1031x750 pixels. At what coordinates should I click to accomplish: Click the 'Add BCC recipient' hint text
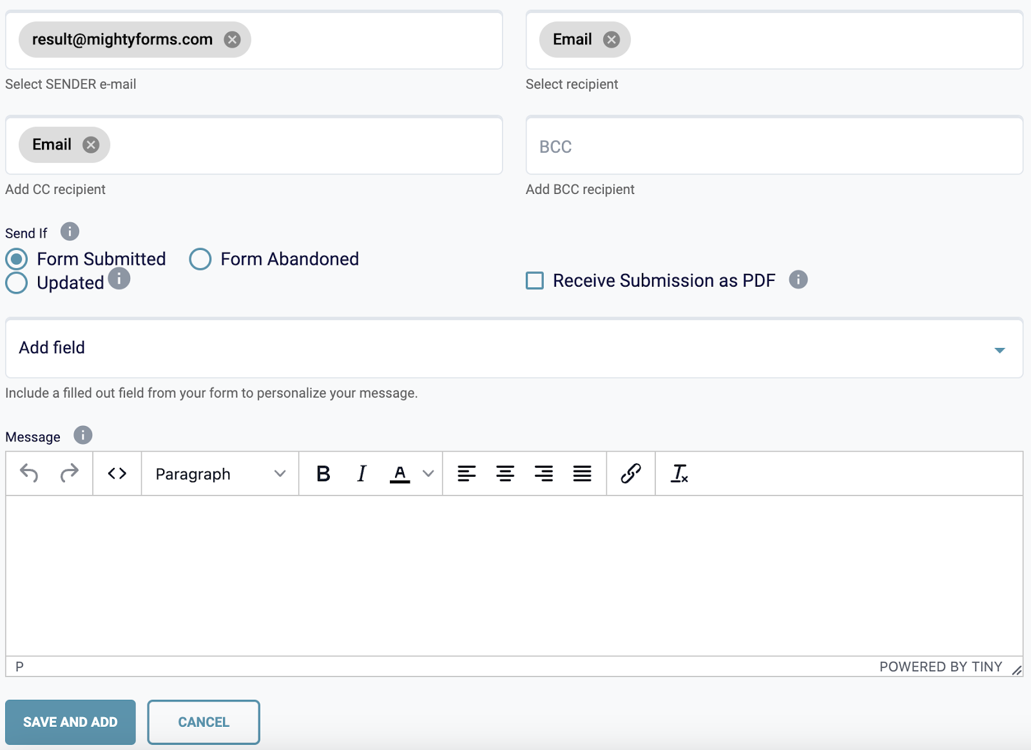[580, 189]
